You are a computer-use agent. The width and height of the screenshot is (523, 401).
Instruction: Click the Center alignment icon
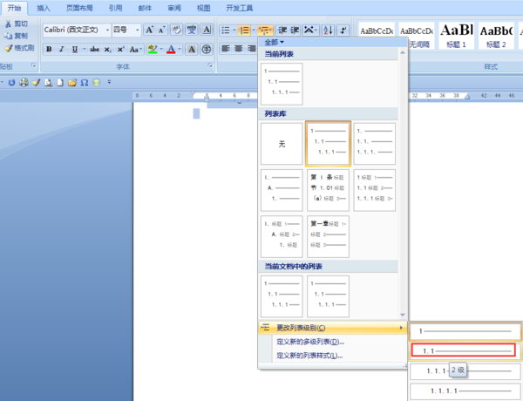pos(238,49)
